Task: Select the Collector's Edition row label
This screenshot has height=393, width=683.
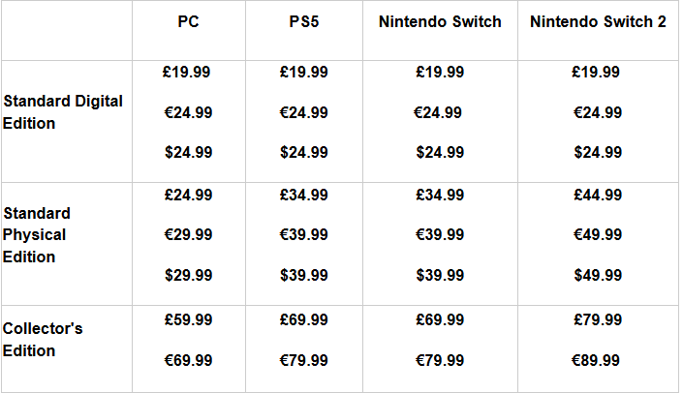Action: tap(44, 340)
